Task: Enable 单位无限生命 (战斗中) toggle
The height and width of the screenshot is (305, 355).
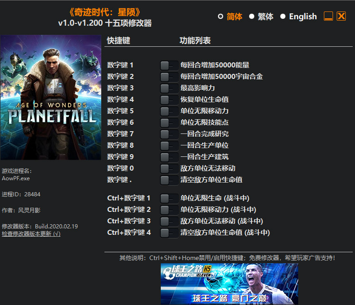Action: coord(169,199)
